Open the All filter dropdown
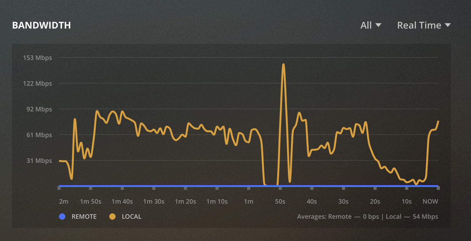This screenshot has width=471, height=241. pos(371,25)
